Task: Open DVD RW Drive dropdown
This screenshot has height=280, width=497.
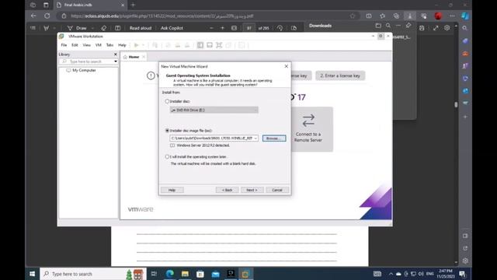Action: point(214,110)
